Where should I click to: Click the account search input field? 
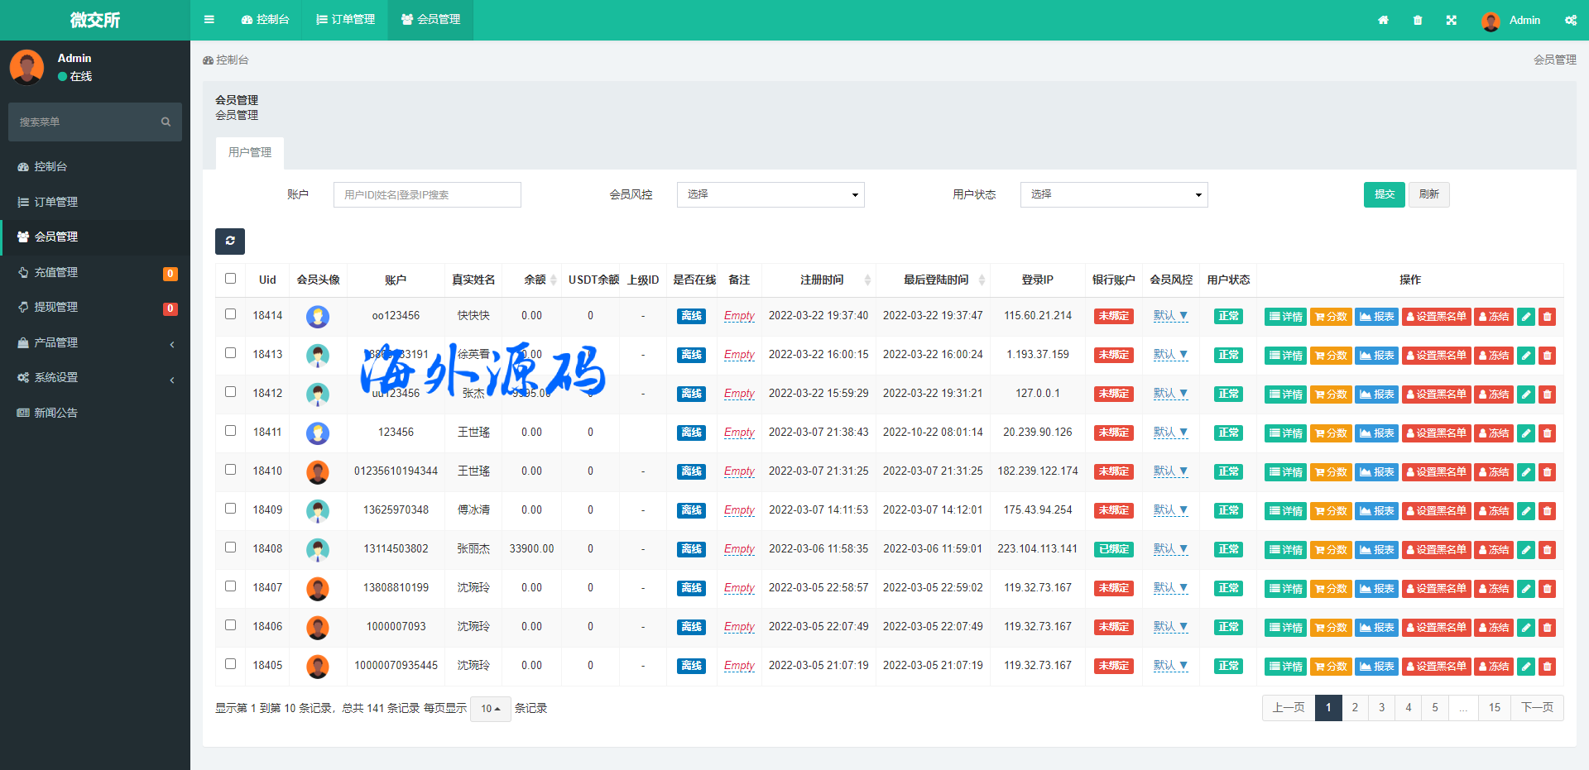(427, 194)
